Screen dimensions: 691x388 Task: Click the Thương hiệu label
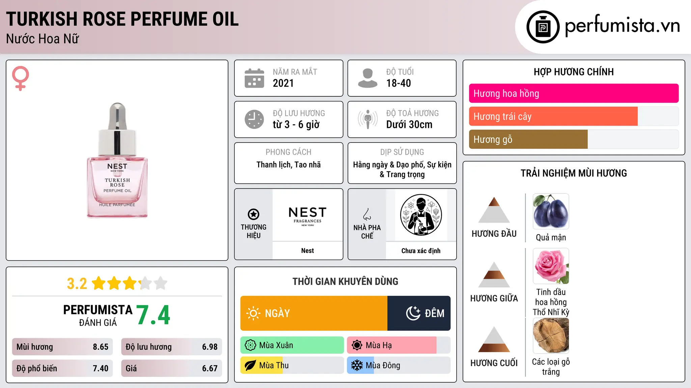click(x=253, y=231)
